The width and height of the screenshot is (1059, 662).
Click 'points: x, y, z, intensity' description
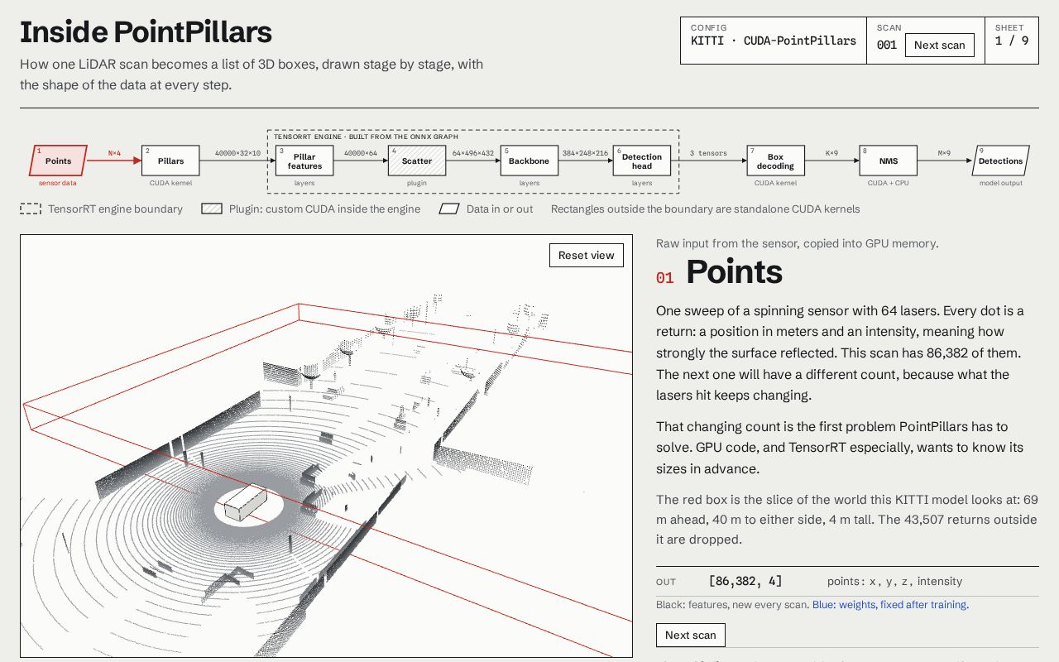[894, 582]
